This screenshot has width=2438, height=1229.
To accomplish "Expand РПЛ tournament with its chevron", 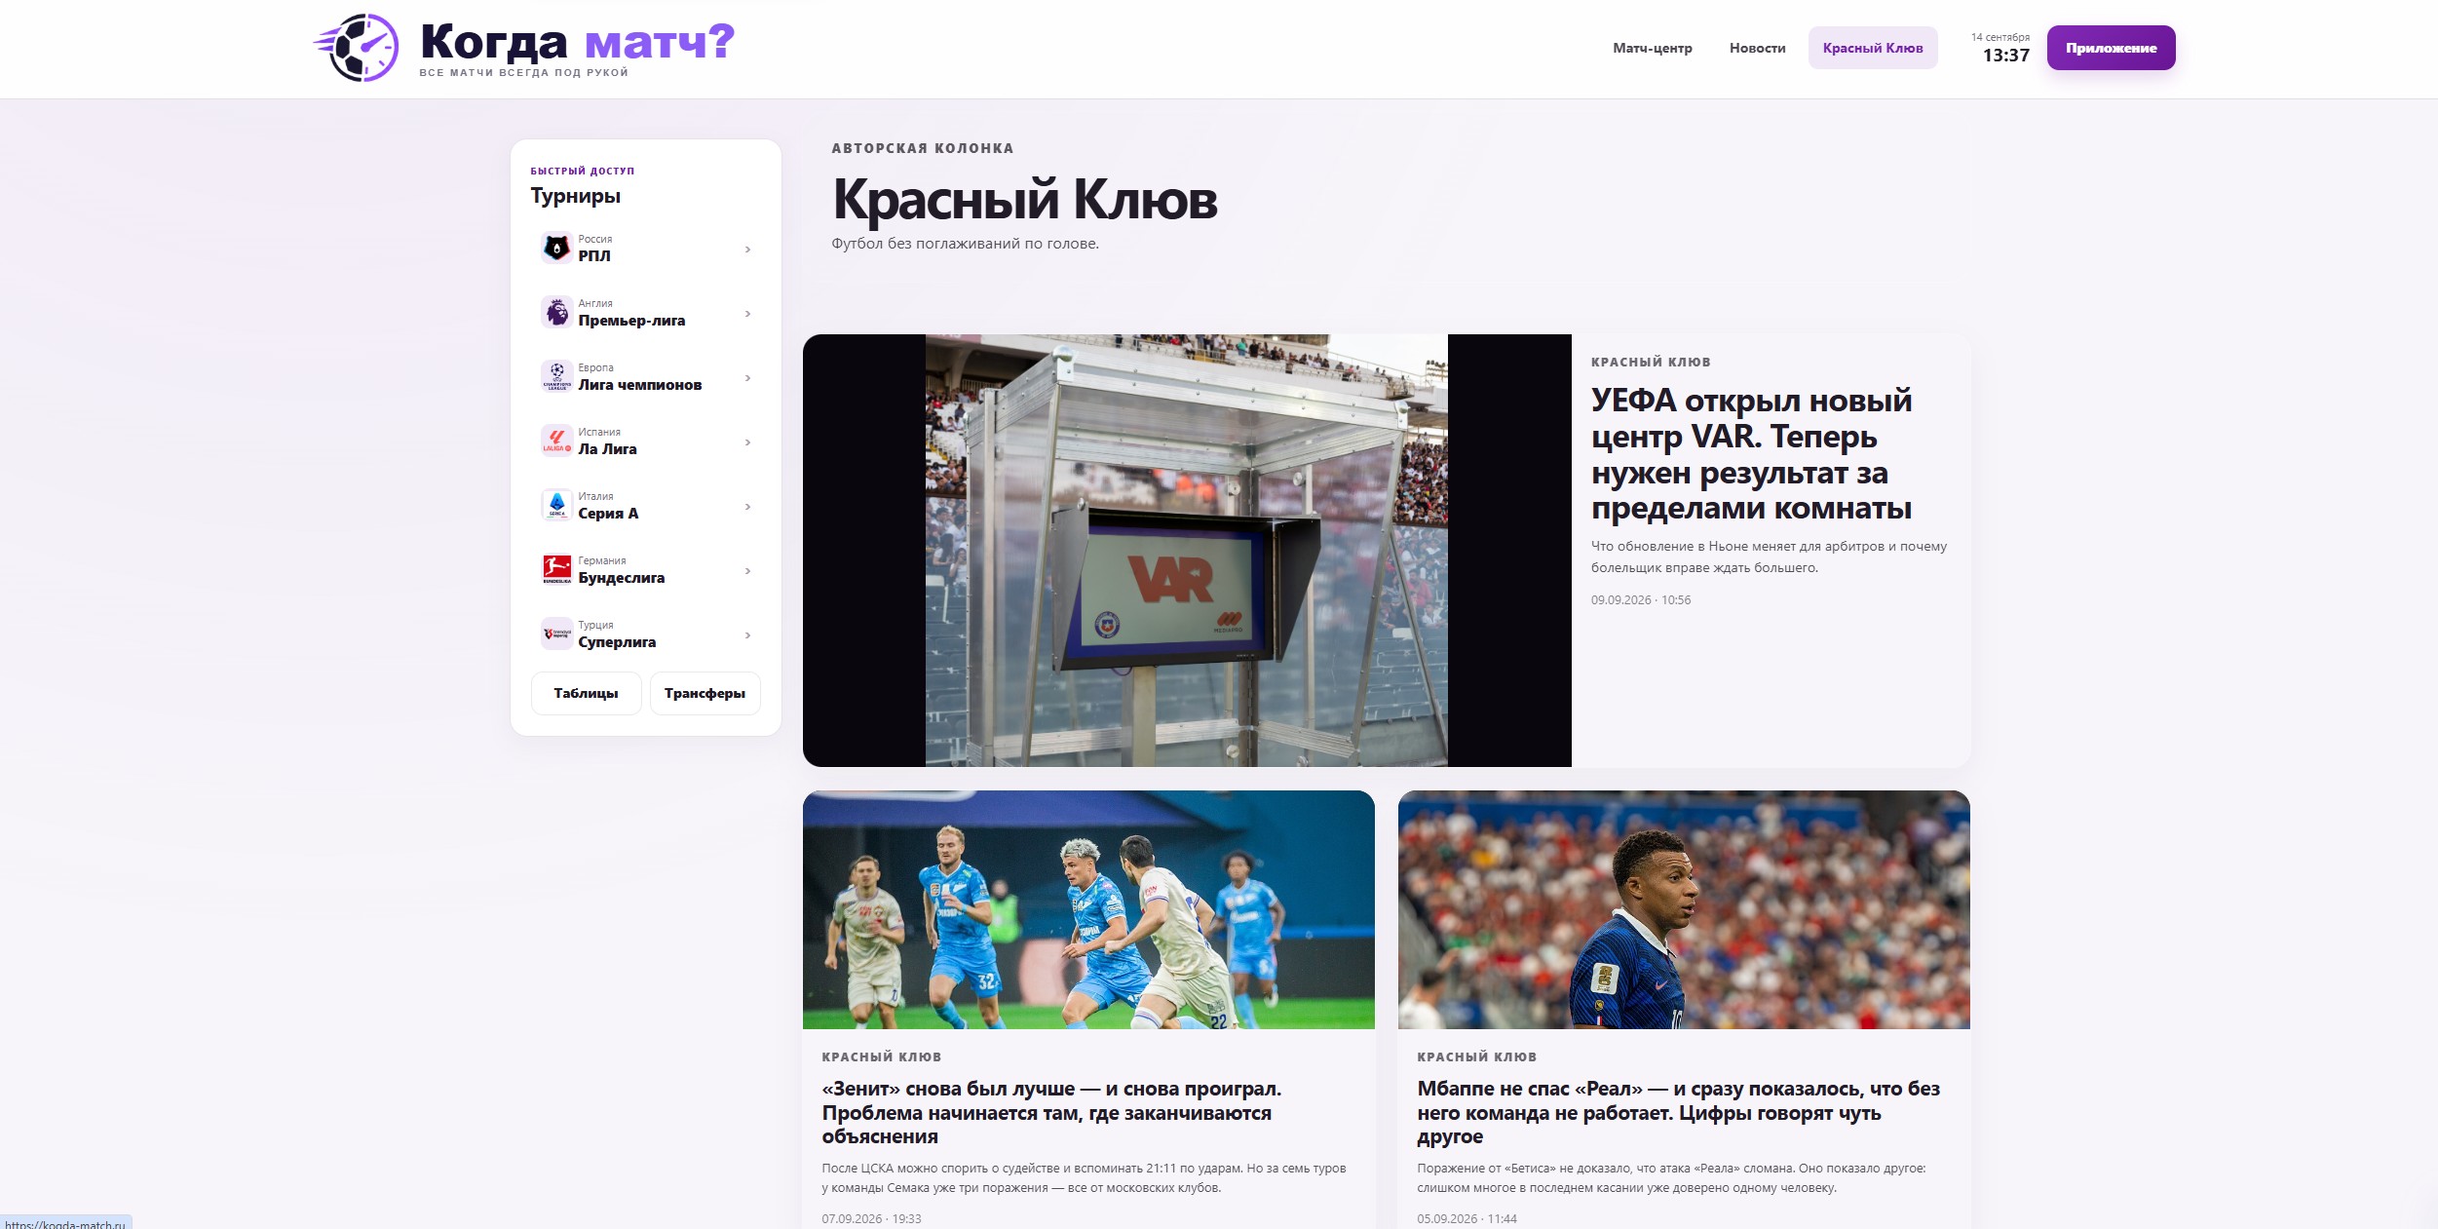I will 747,250.
